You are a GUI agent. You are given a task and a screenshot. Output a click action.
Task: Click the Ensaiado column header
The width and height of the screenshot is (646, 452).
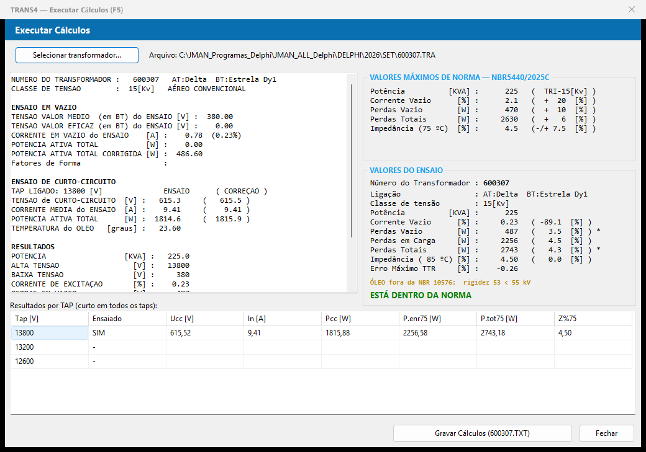127,319
